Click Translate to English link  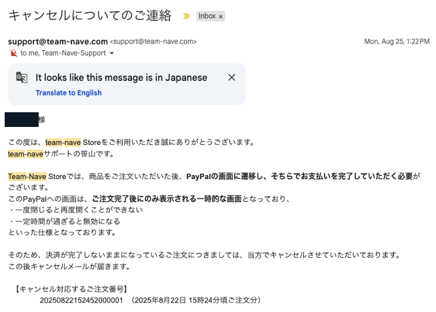(x=69, y=93)
